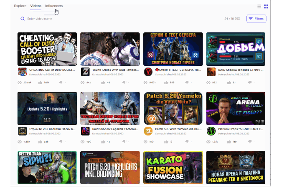Click thumbs-up icon on RAID Shadow legends СТРИМ video

tap(229, 83)
